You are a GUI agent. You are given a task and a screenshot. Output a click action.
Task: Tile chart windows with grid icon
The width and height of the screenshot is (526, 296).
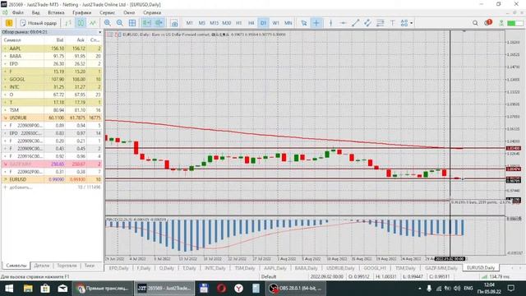click(132, 23)
